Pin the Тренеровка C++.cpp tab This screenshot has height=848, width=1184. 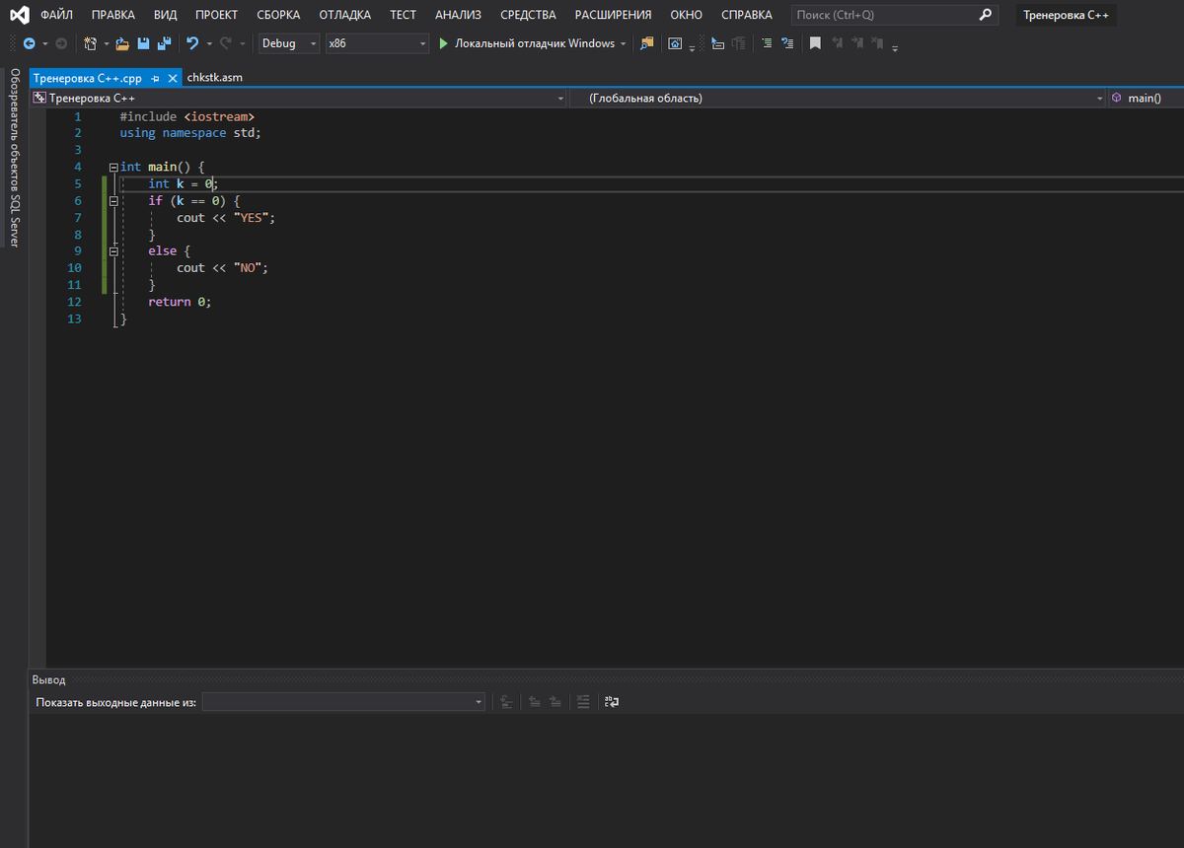click(x=155, y=78)
